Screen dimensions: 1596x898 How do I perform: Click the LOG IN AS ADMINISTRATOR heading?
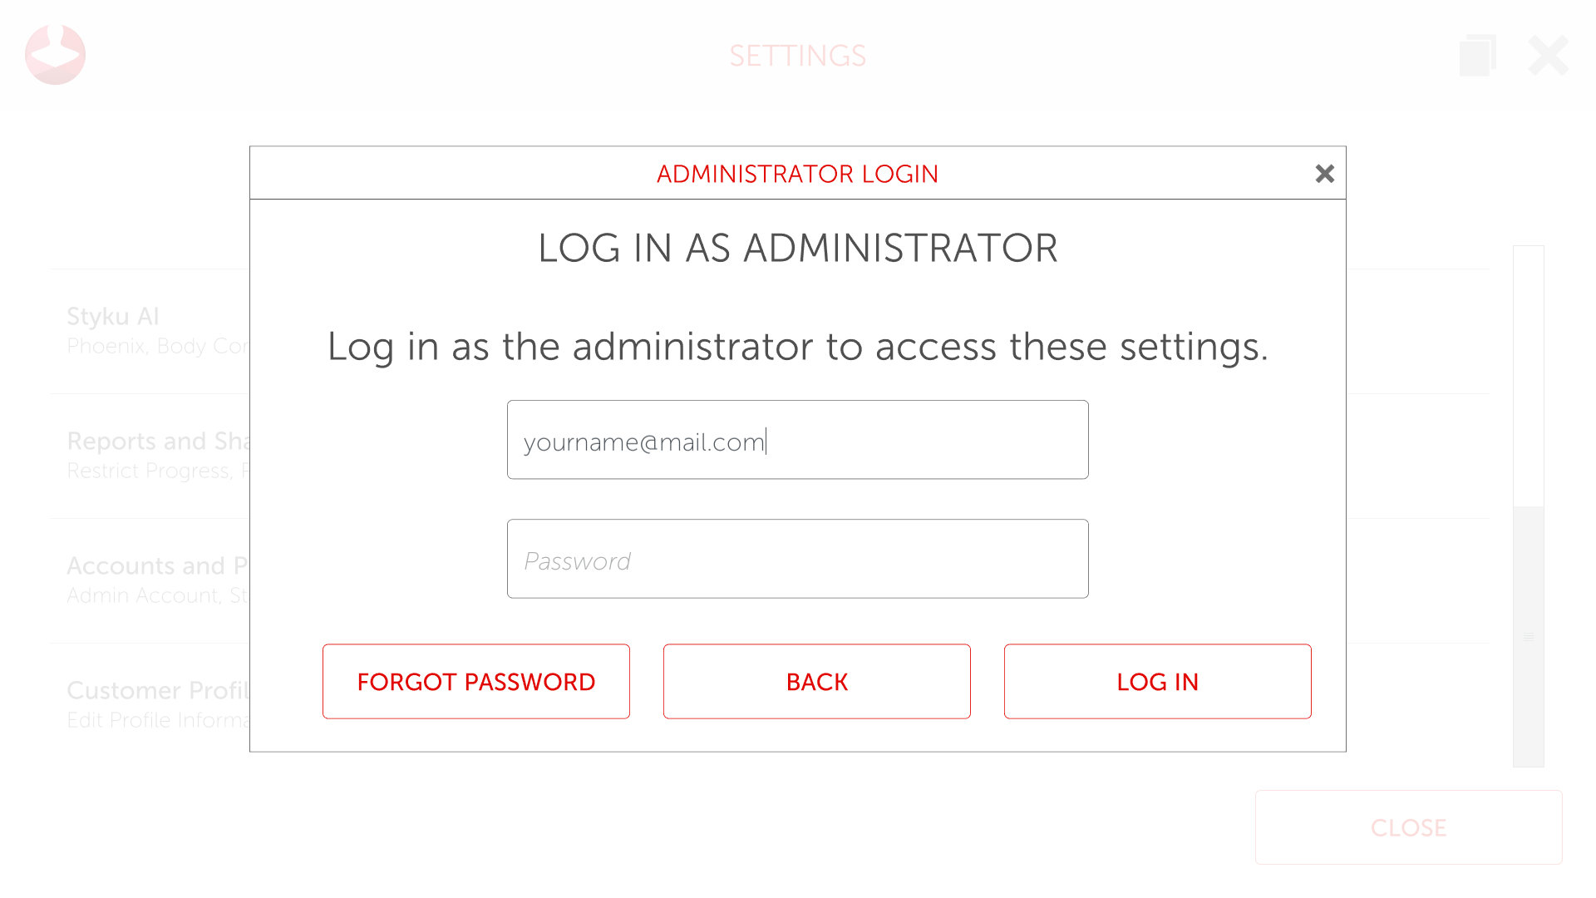797,248
